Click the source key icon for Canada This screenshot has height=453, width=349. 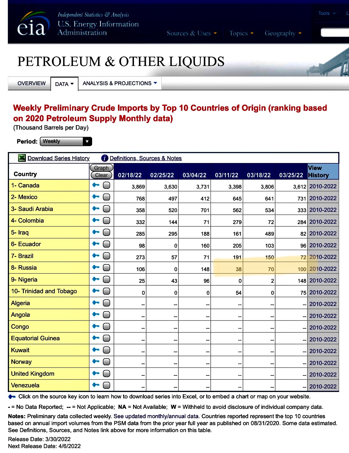96,185
